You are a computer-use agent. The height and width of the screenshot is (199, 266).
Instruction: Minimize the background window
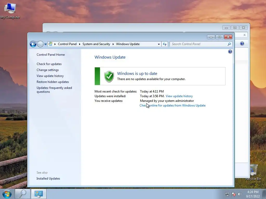[x=226, y=27]
